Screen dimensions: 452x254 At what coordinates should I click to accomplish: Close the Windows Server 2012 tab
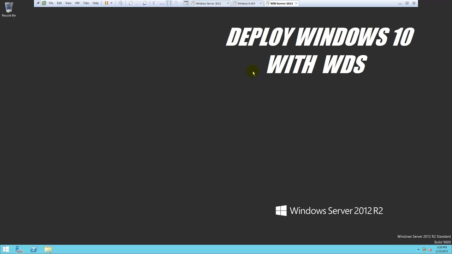(228, 4)
